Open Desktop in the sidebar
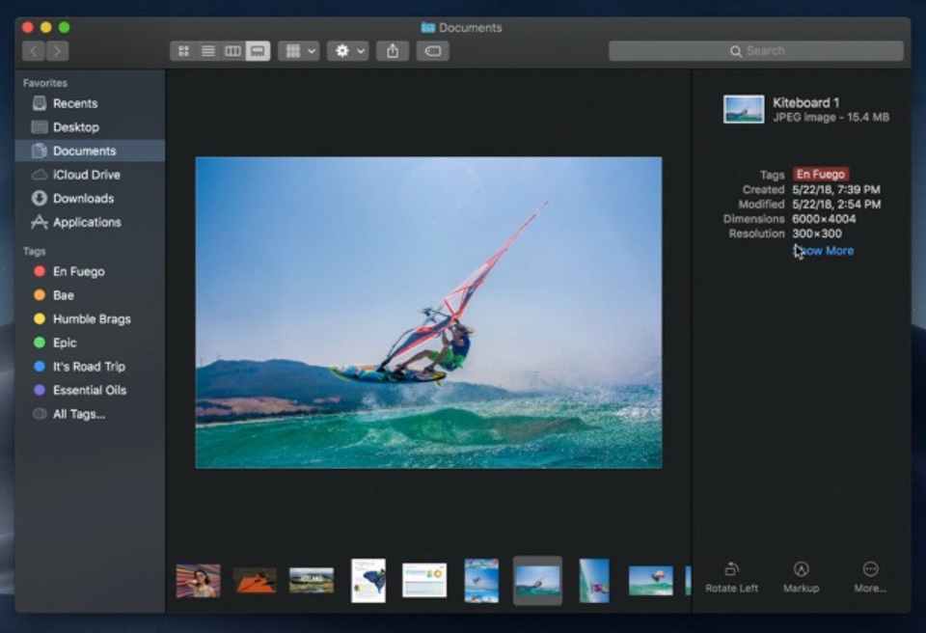 click(90, 127)
